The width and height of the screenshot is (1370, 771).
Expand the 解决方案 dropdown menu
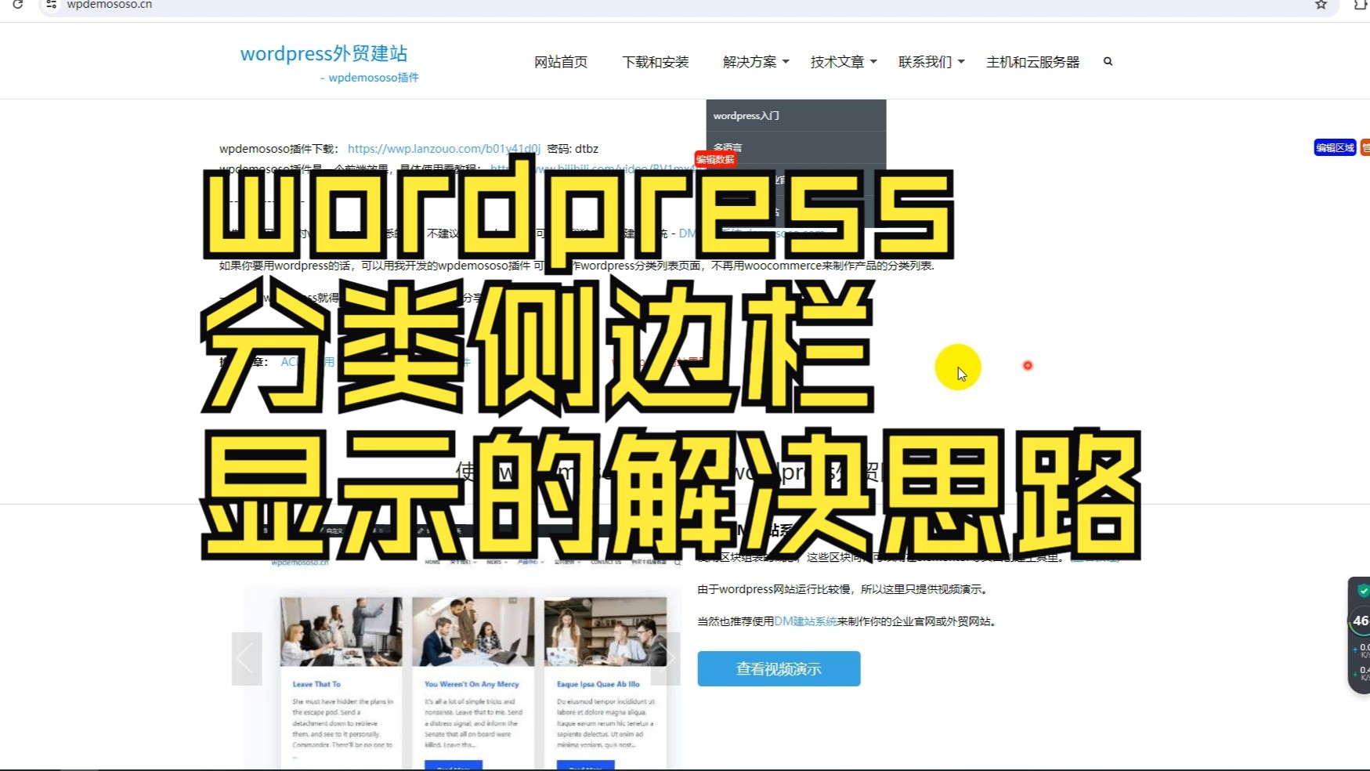pos(756,62)
